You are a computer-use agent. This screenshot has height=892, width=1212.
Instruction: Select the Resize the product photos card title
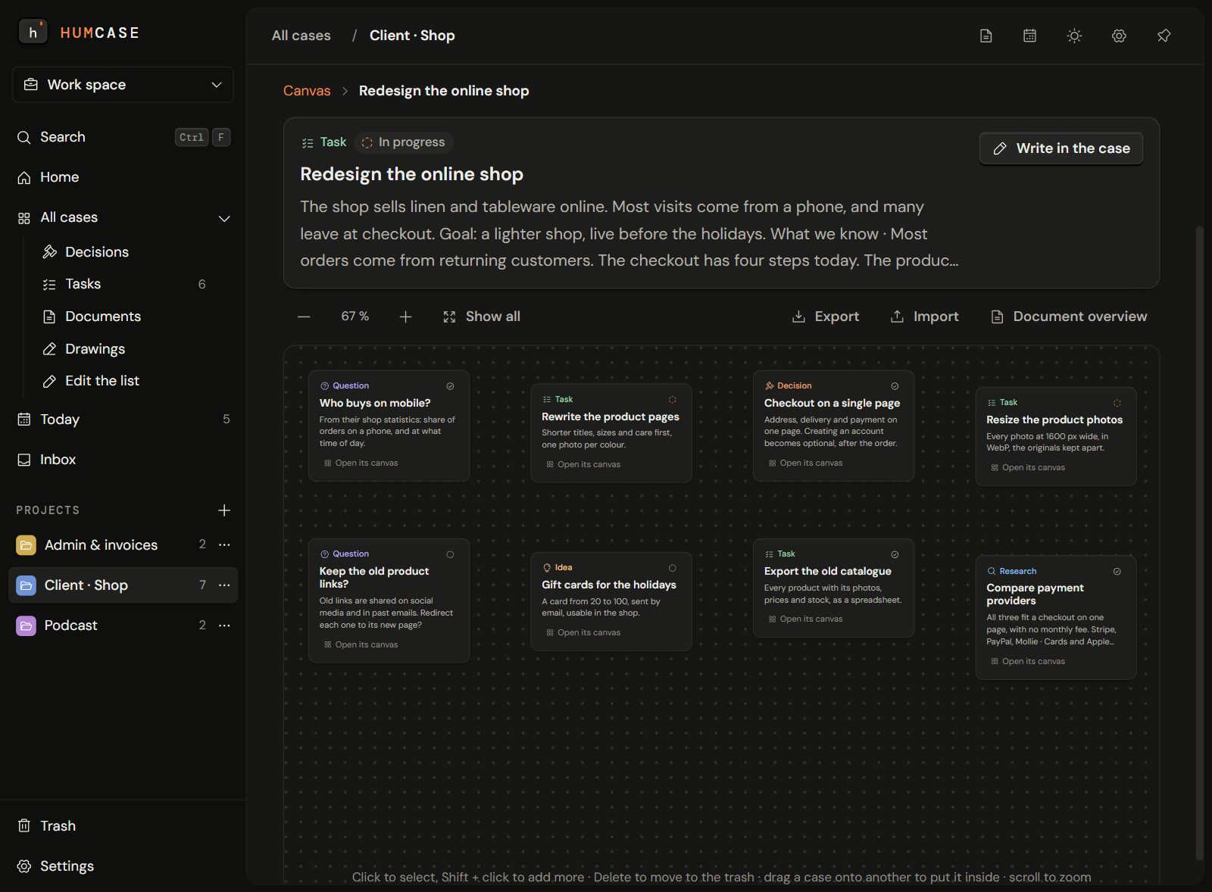pyautogui.click(x=1054, y=419)
